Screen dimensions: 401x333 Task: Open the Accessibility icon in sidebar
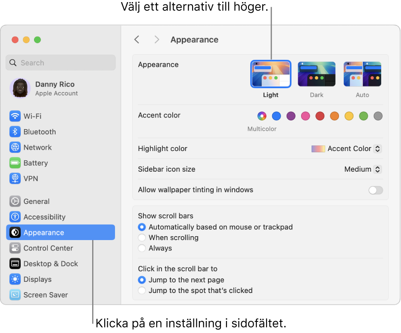tap(15, 217)
